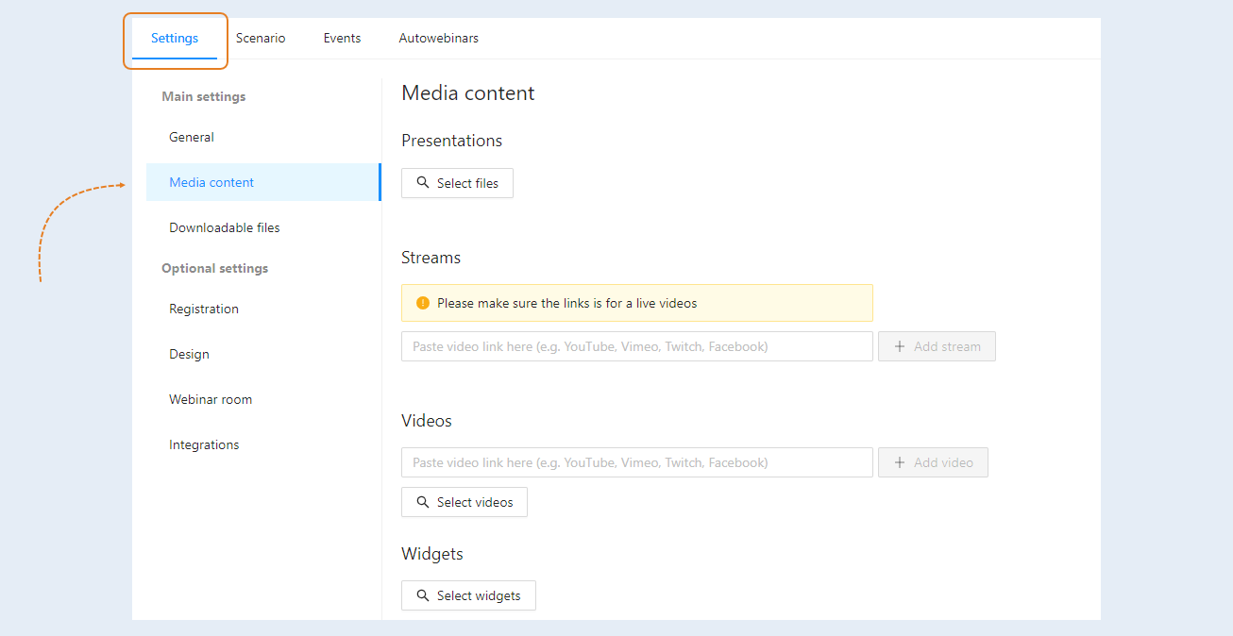Click the Main settings group label

(204, 96)
